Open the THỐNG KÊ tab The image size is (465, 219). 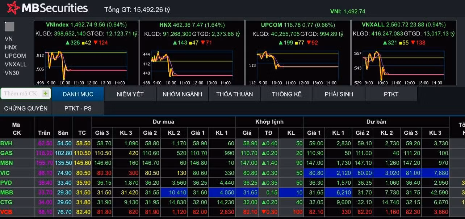287,94
